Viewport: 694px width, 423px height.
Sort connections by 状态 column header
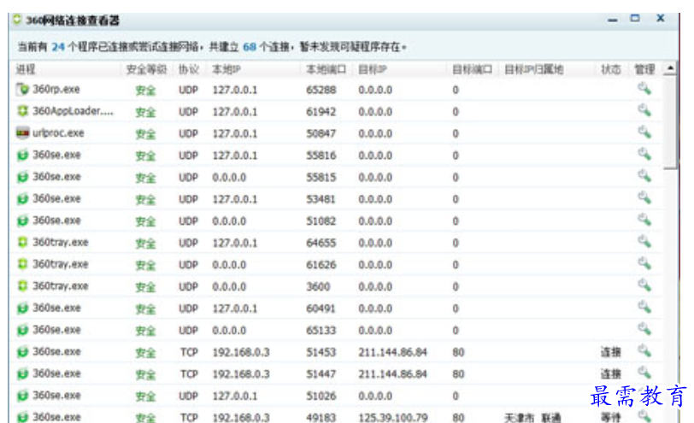click(609, 68)
